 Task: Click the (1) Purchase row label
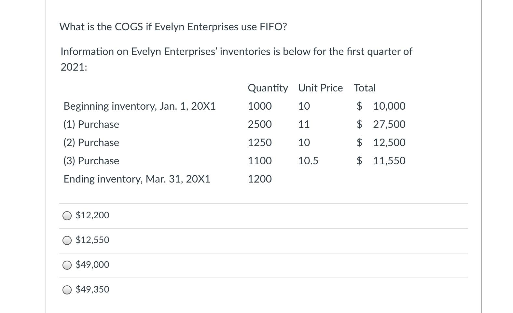[x=91, y=124]
